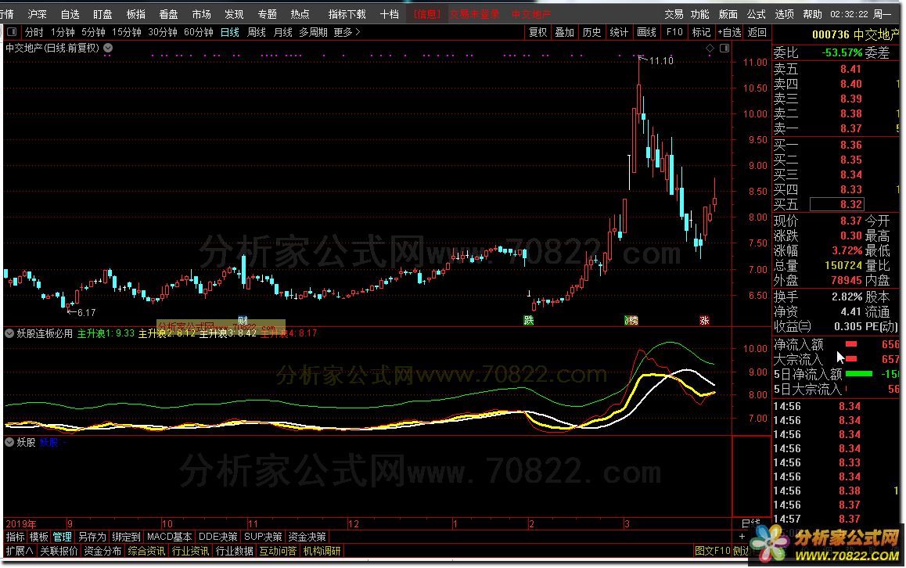Expand the 更多 timeframe list
Screen dimensions: 906x568
(x=347, y=32)
